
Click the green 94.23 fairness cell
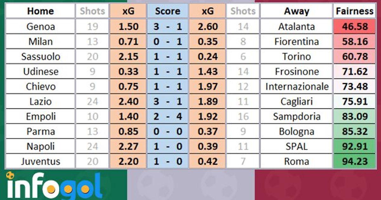[355, 161]
